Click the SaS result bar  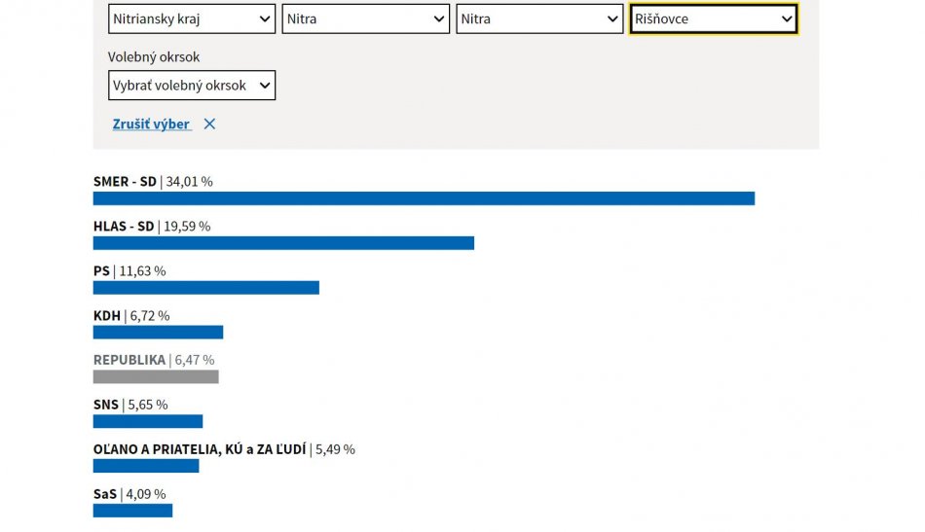click(x=132, y=511)
